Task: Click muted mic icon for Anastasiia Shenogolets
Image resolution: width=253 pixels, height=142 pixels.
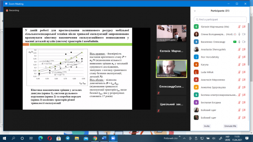Action: click(239, 49)
